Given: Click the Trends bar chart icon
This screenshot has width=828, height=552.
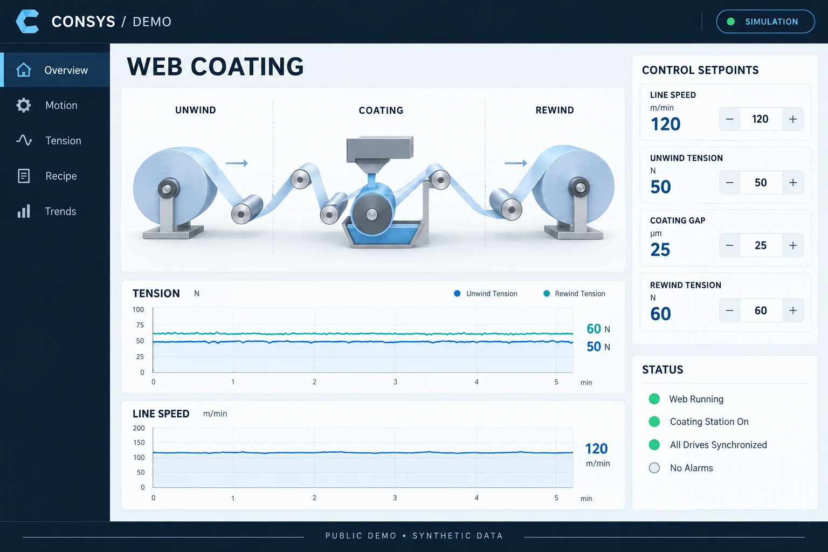Looking at the screenshot, I should pyautogui.click(x=24, y=211).
